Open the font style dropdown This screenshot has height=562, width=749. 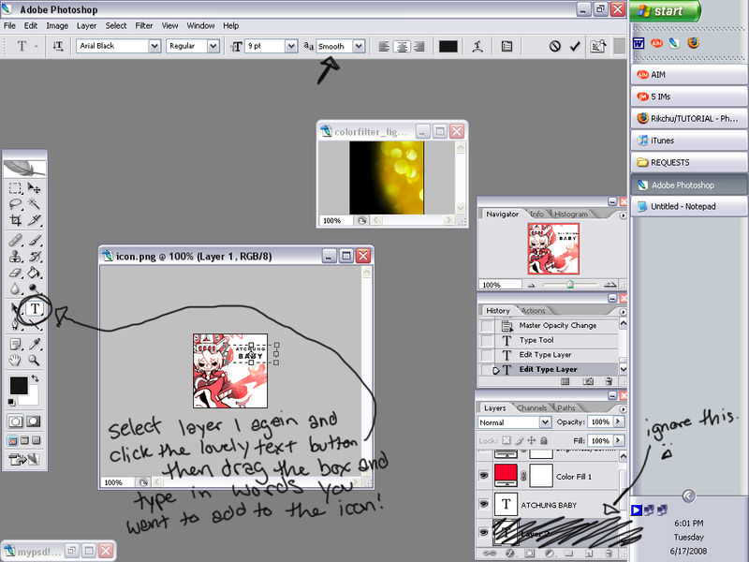point(213,46)
